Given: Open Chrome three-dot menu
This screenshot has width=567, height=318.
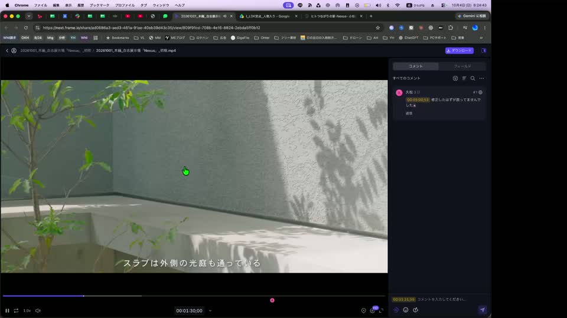Looking at the screenshot, I should [484, 28].
